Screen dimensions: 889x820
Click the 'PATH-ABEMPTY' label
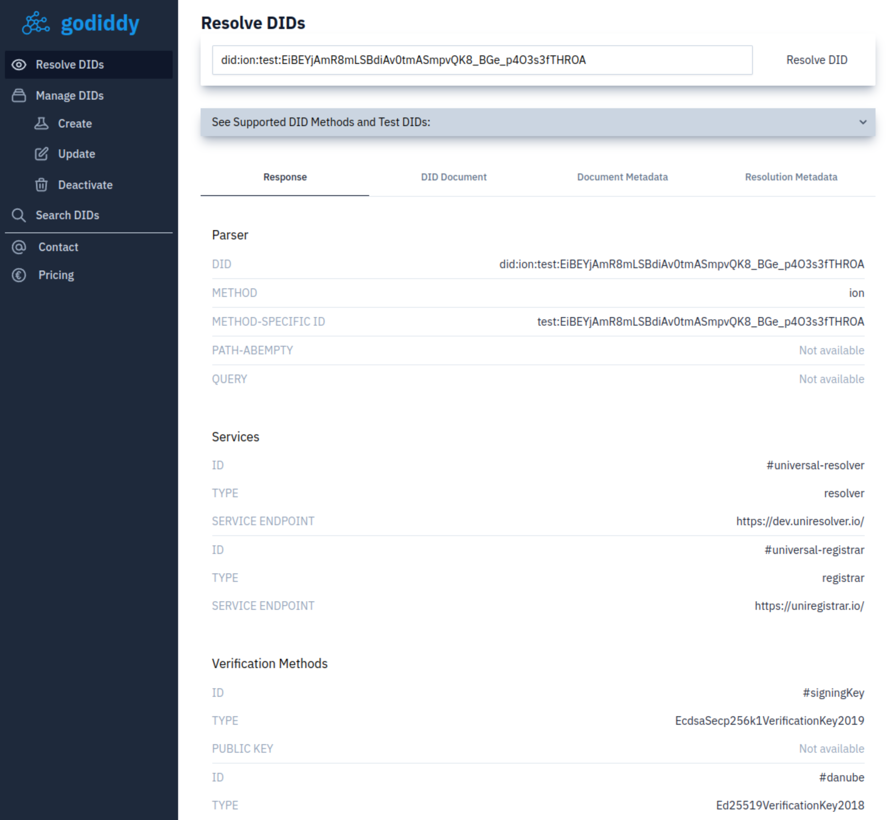click(252, 350)
